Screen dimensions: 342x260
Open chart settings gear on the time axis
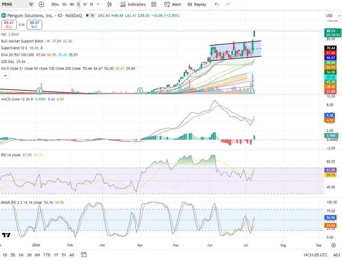tap(333, 245)
